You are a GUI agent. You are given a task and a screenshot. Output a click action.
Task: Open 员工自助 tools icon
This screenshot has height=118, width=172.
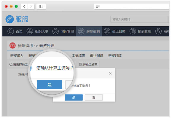click(107, 31)
